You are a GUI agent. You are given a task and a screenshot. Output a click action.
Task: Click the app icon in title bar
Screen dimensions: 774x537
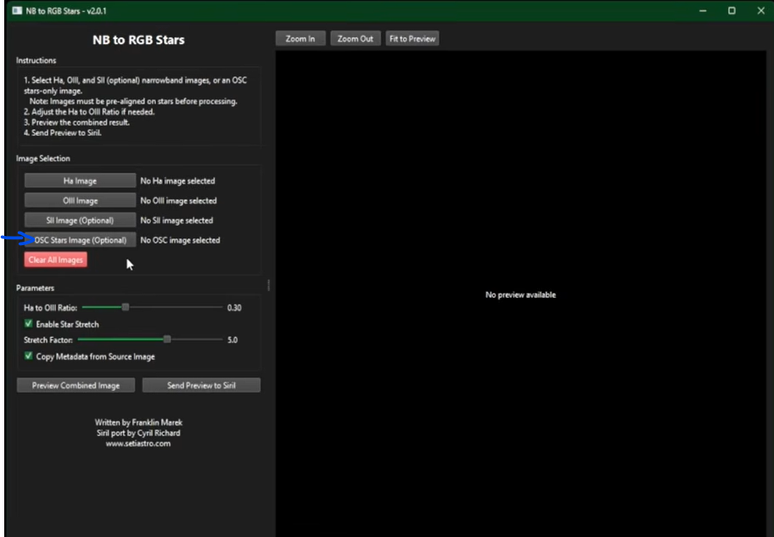[17, 10]
